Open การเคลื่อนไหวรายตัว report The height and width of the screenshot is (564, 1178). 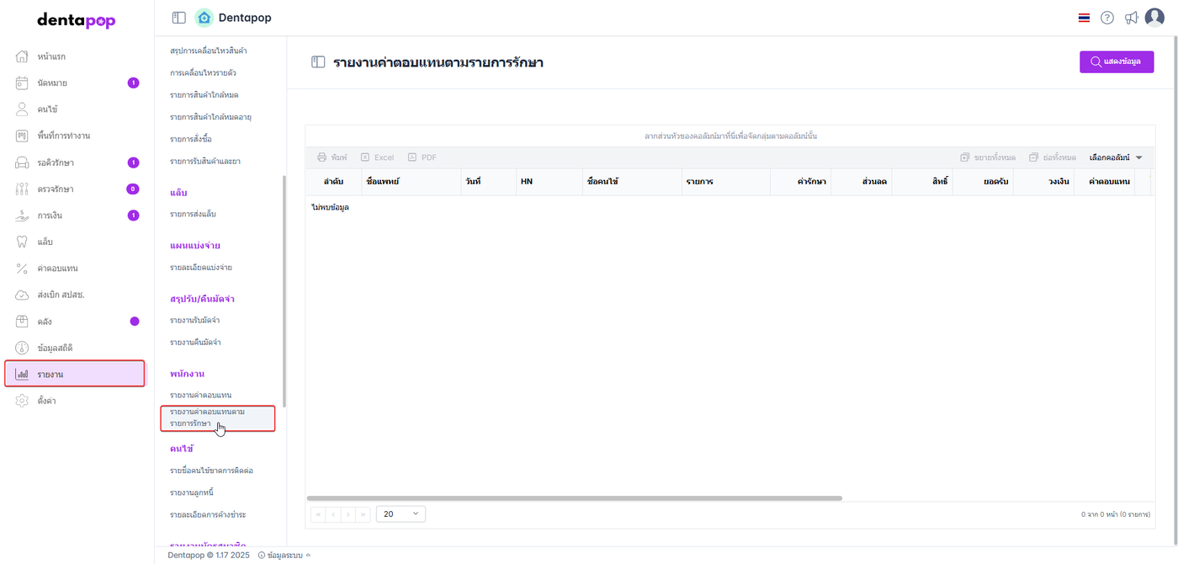[x=202, y=73]
